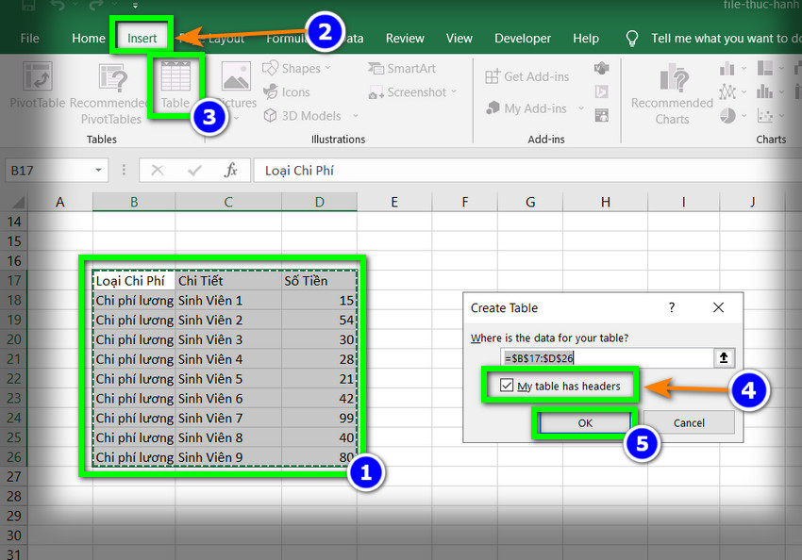Click the formula bar Cancel X icon
The width and height of the screenshot is (802, 560).
158,170
